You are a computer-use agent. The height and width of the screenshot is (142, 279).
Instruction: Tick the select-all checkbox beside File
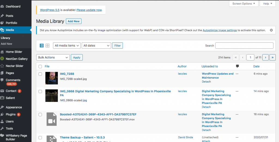pos(40,67)
